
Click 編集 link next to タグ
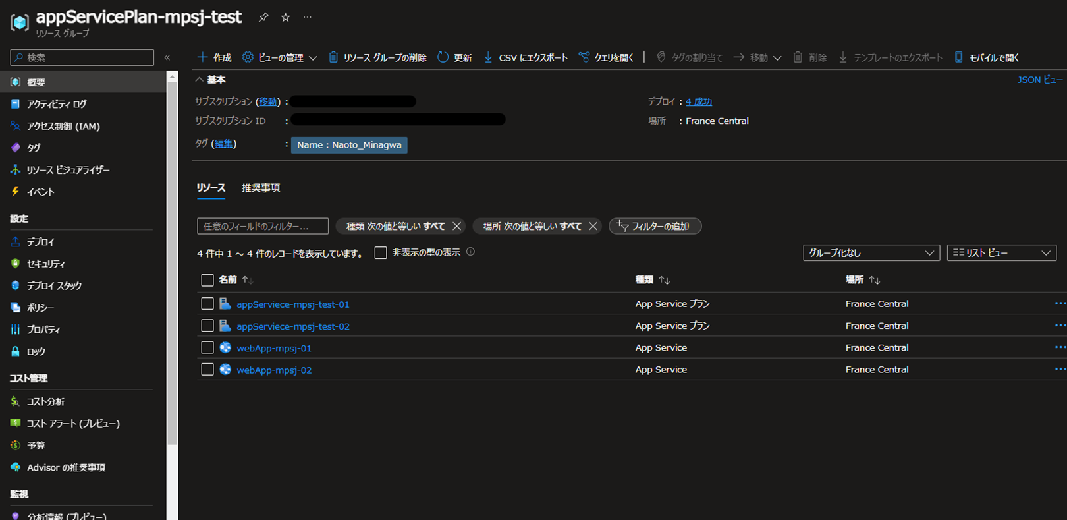(x=224, y=144)
